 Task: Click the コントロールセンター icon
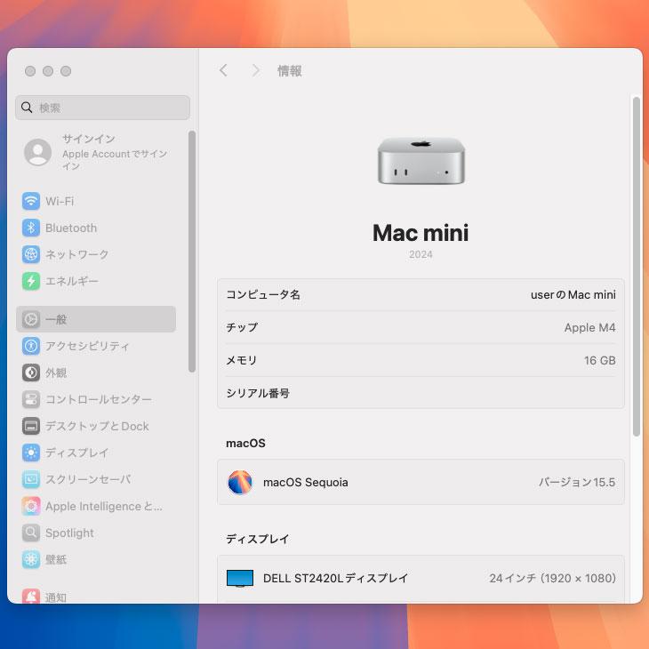(x=31, y=399)
